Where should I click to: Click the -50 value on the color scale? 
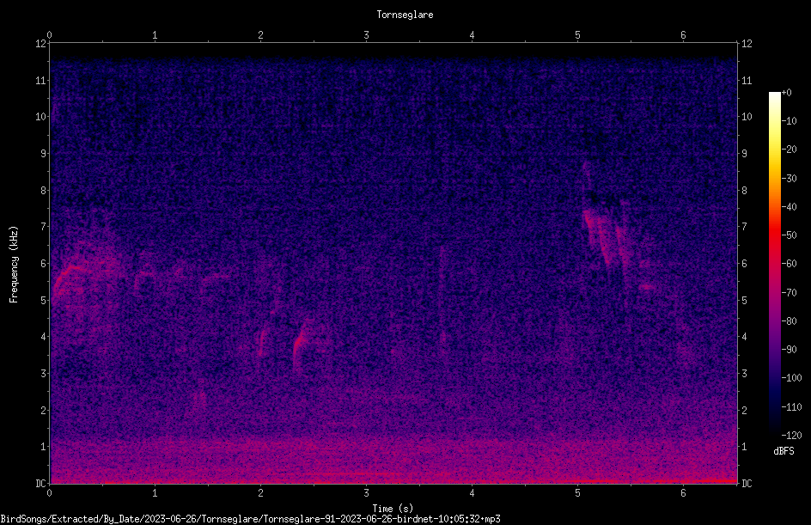tap(789, 235)
